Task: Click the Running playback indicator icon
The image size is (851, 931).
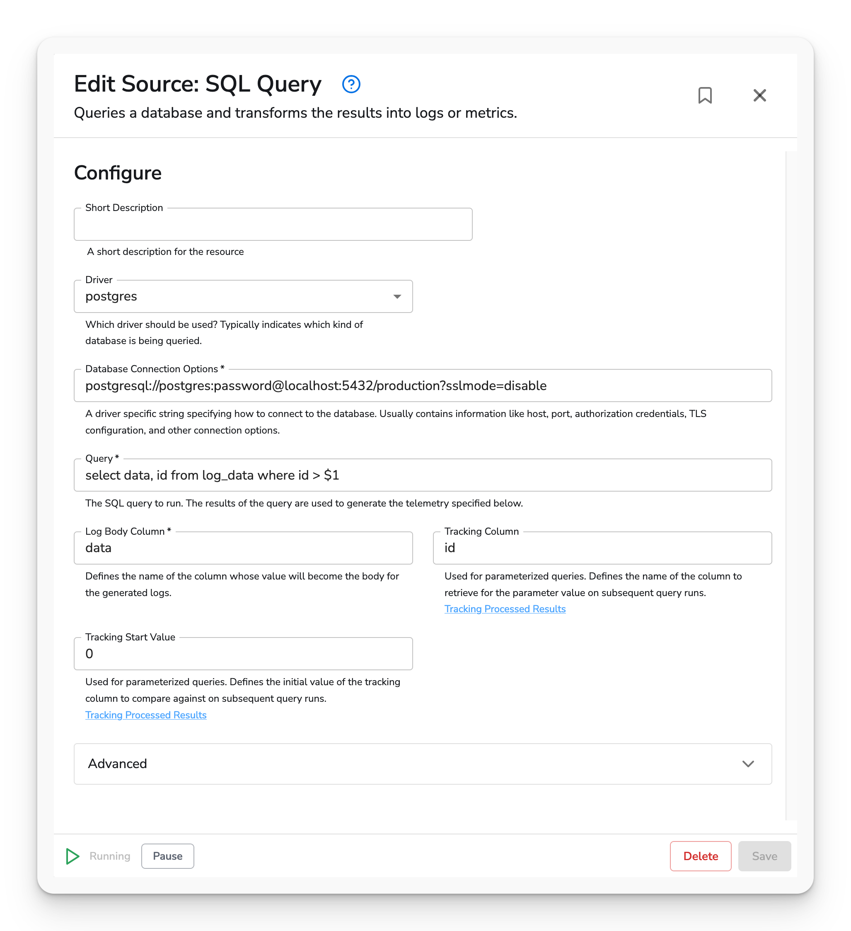Action: [x=72, y=856]
